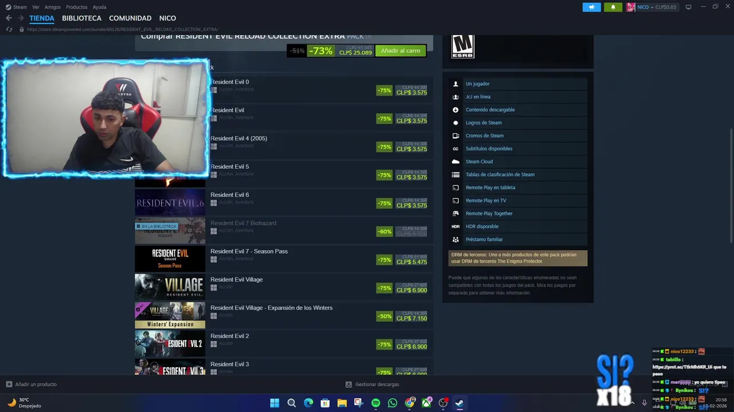Viewport: 734px width, 412px height.
Task: Go forward with the Steam forward arrow
Action: click(21, 18)
